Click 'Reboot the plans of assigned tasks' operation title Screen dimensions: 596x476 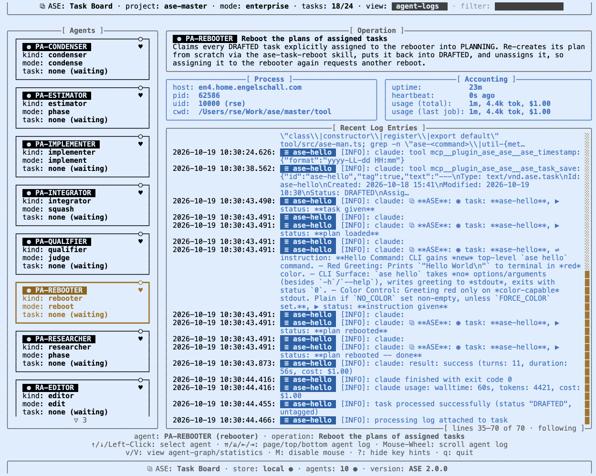[x=314, y=39]
